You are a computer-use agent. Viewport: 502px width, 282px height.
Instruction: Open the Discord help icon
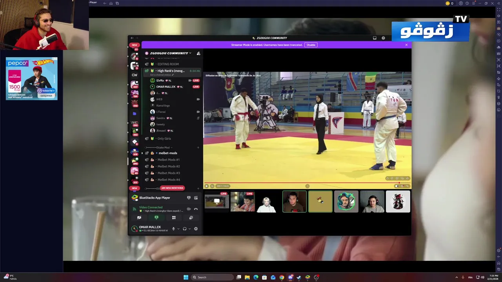[383, 38]
